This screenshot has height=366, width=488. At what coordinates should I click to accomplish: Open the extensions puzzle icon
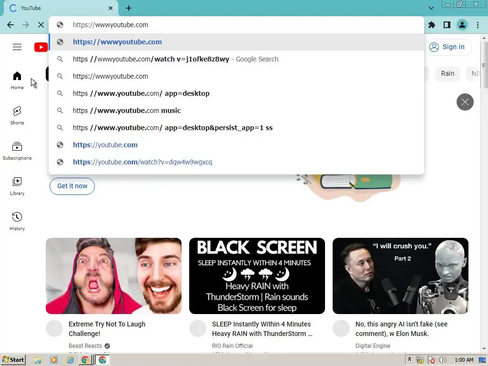tap(432, 25)
